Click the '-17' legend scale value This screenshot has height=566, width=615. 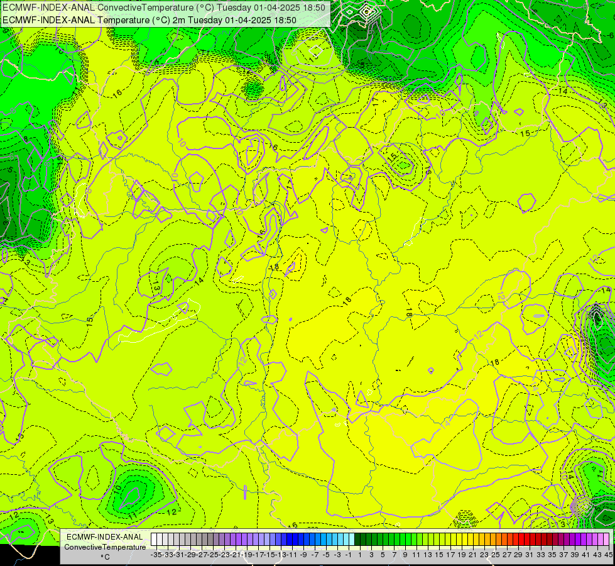point(258,555)
